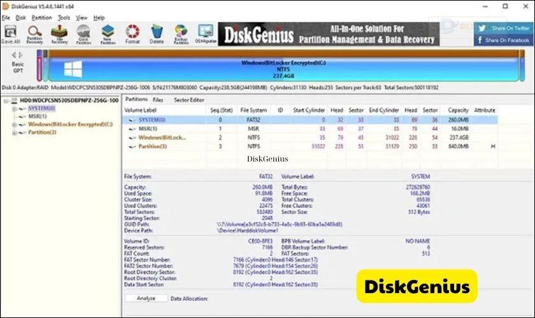Select HD0:WDCPCSN530SDBPNPZ disk in tree
This screenshot has height=318, width=535.
point(69,100)
